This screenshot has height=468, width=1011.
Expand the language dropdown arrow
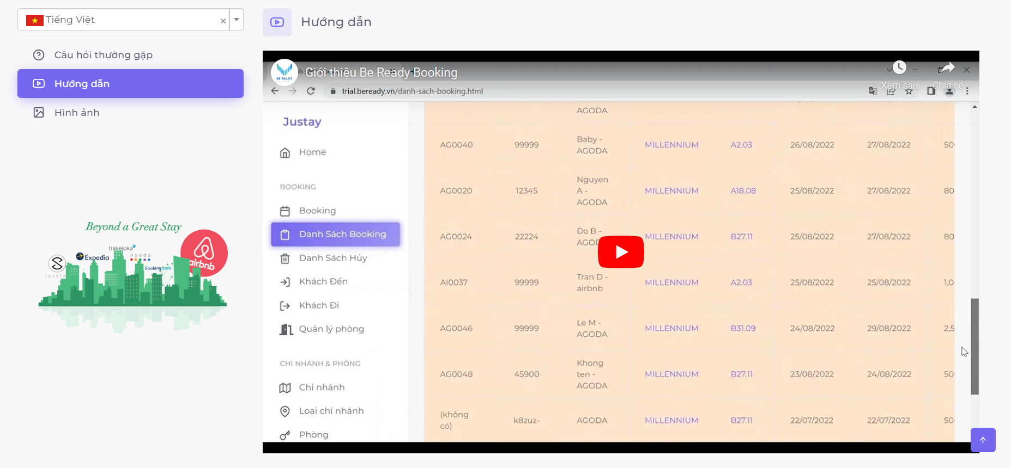pyautogui.click(x=237, y=20)
